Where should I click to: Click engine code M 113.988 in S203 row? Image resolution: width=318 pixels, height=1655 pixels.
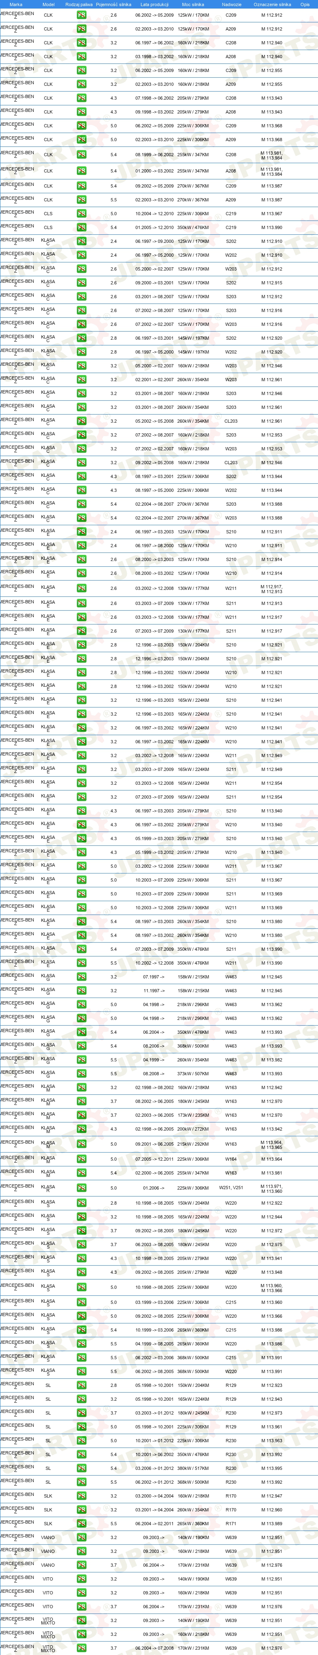coord(272,504)
